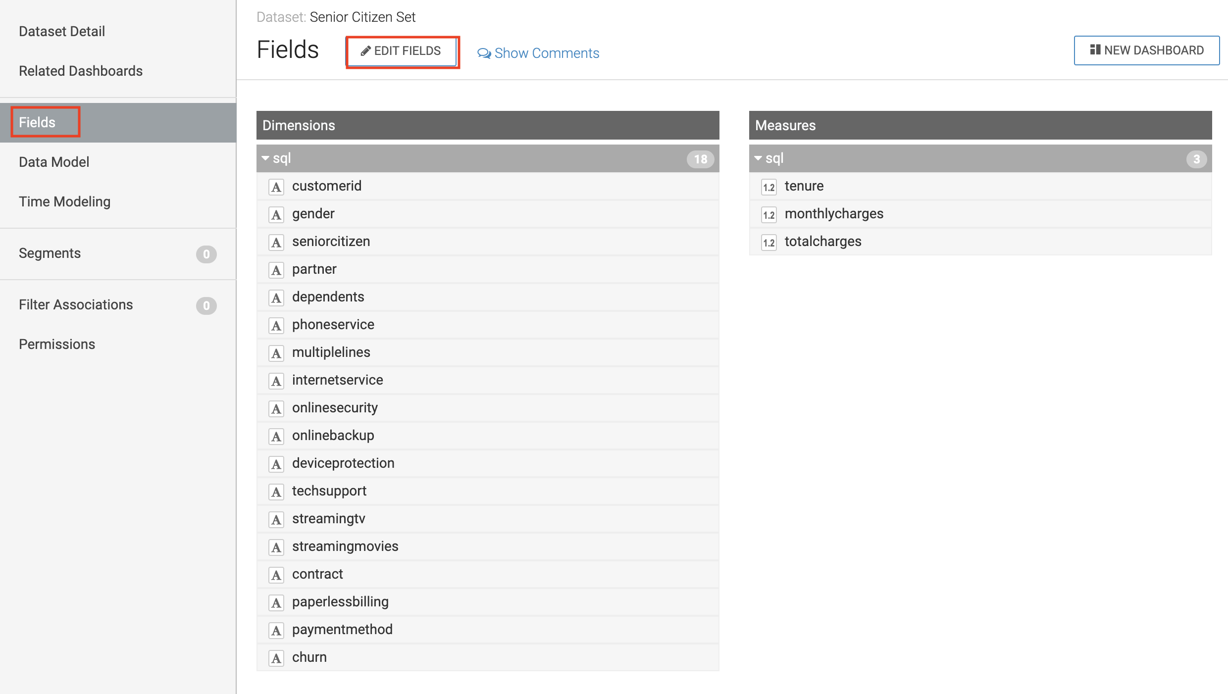
Task: Open Filter Associations page
Action: 76,304
